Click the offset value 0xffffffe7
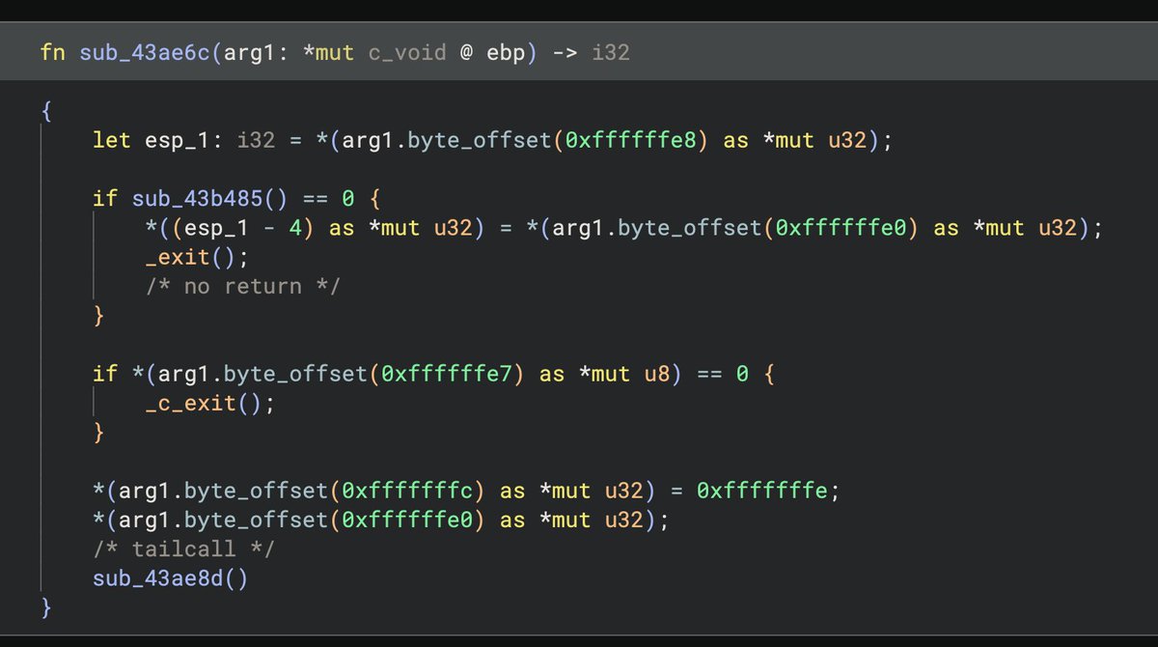 pos(447,374)
